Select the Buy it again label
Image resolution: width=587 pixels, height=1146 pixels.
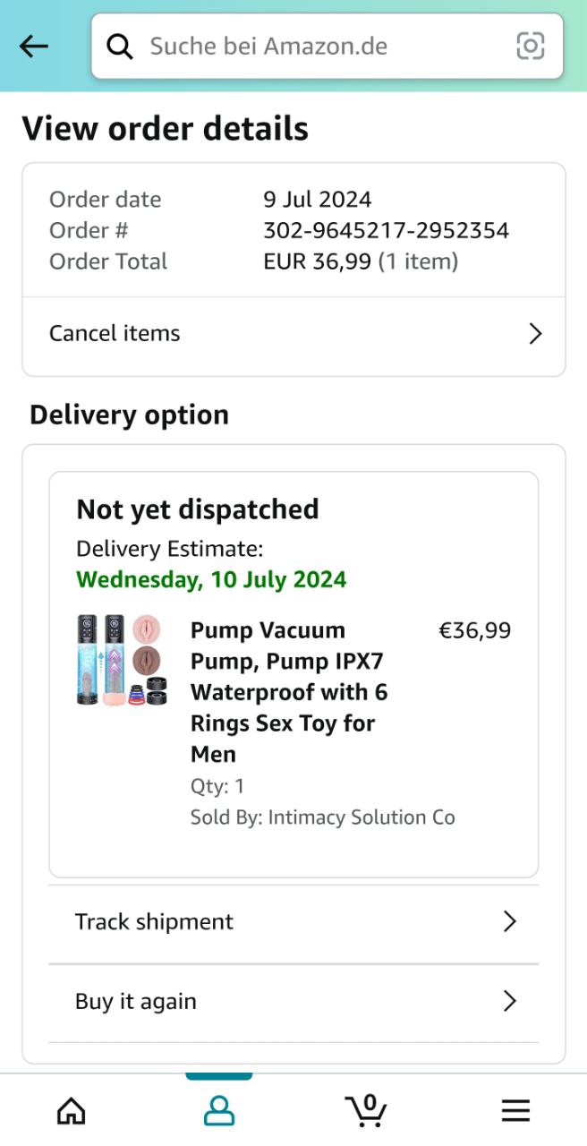(136, 1002)
